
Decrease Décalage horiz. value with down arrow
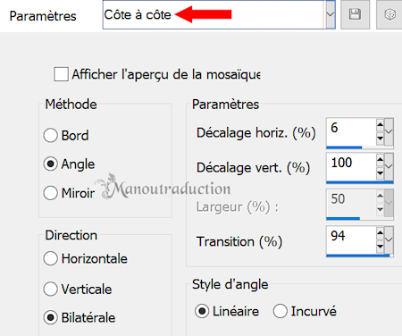pyautogui.click(x=380, y=139)
